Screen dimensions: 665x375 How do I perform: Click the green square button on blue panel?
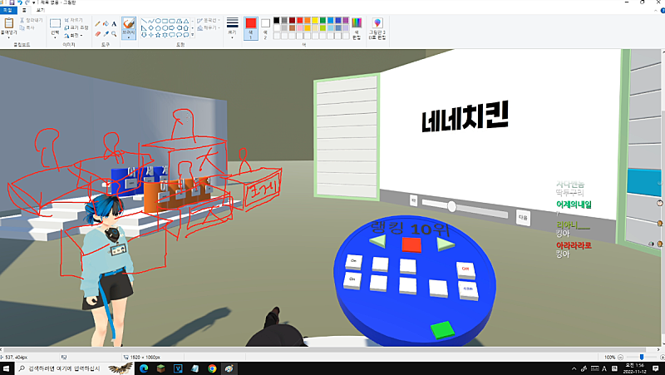(442, 329)
